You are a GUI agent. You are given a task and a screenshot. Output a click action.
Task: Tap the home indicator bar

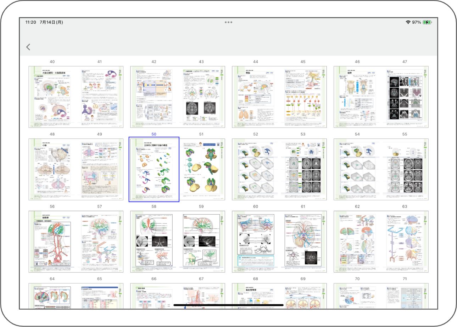pyautogui.click(x=229, y=305)
